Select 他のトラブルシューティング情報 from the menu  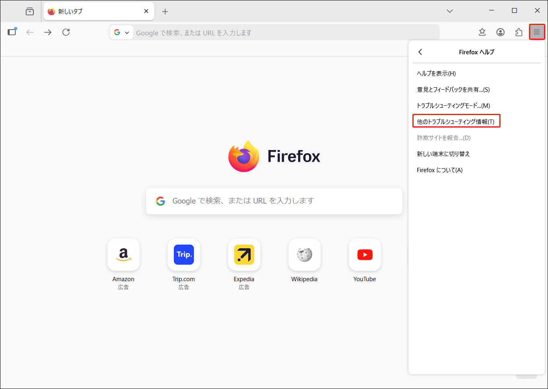456,121
